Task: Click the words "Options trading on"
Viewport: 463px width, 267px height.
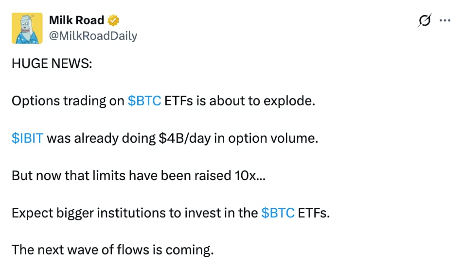Action: tap(68, 101)
